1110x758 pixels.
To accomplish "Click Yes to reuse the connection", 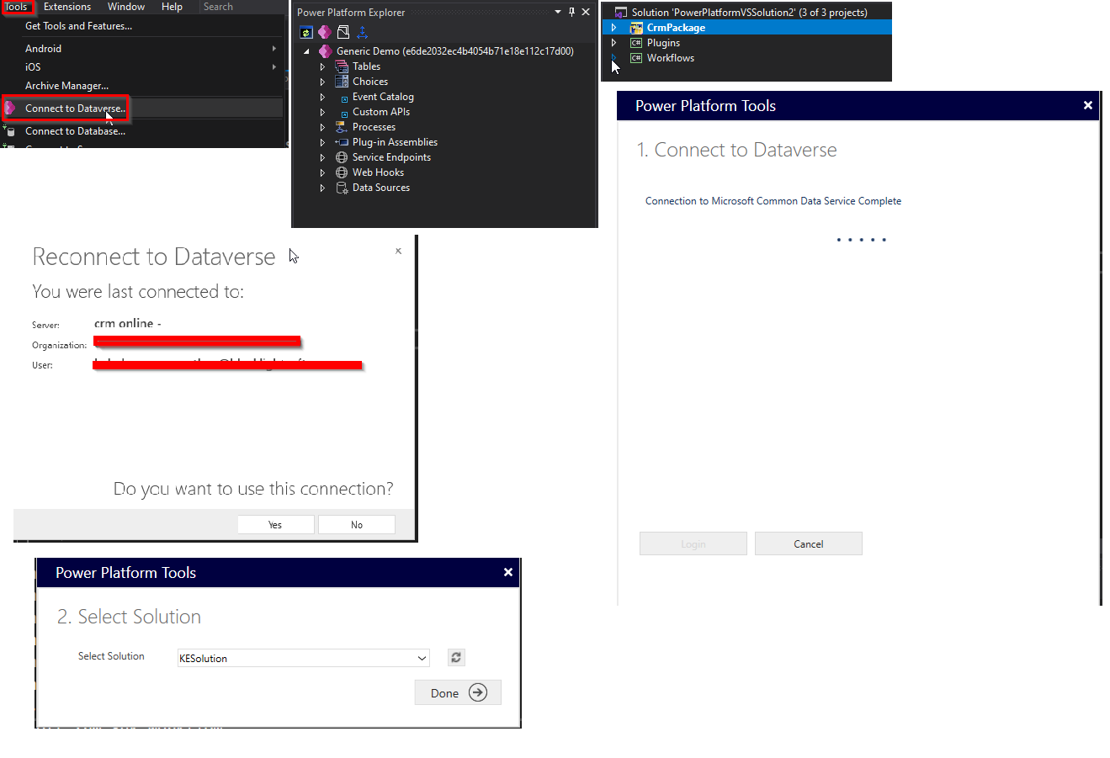I will [x=275, y=525].
